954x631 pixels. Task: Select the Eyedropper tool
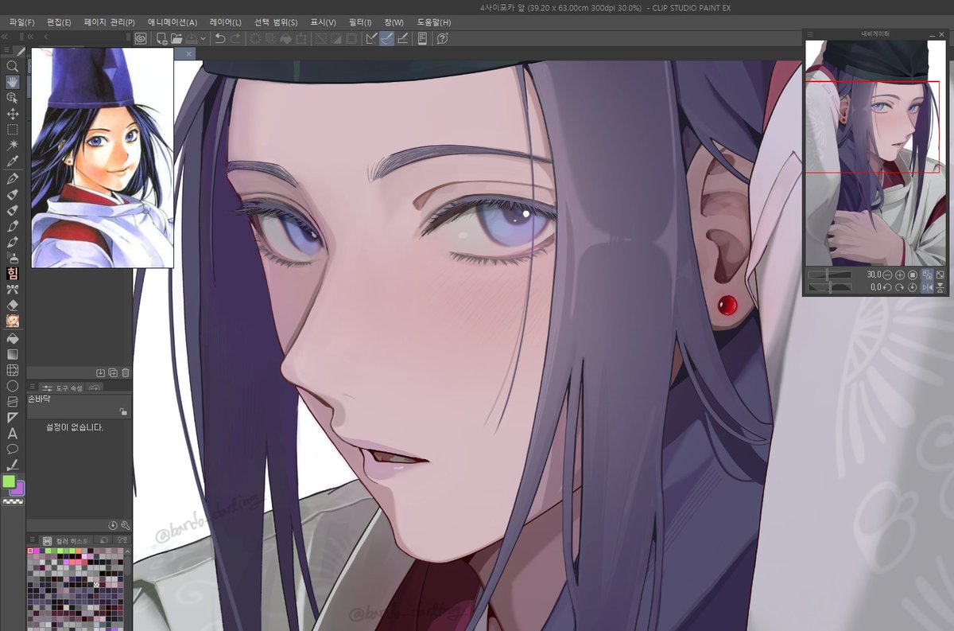pyautogui.click(x=13, y=161)
